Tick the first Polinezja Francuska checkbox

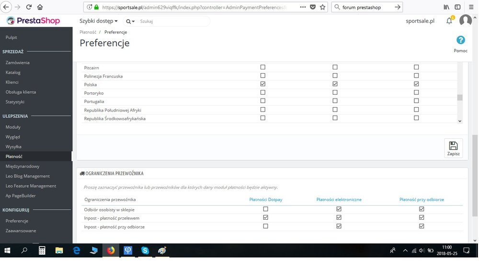262,76
